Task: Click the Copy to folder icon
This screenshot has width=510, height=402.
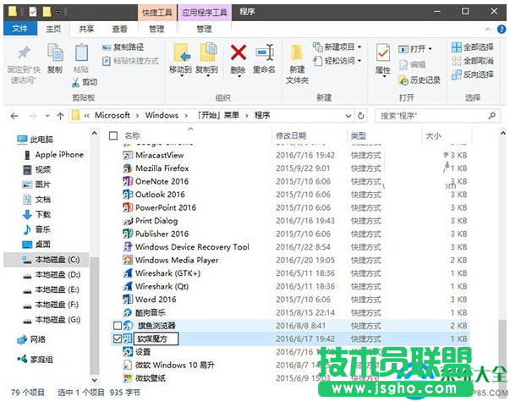Action: [208, 52]
